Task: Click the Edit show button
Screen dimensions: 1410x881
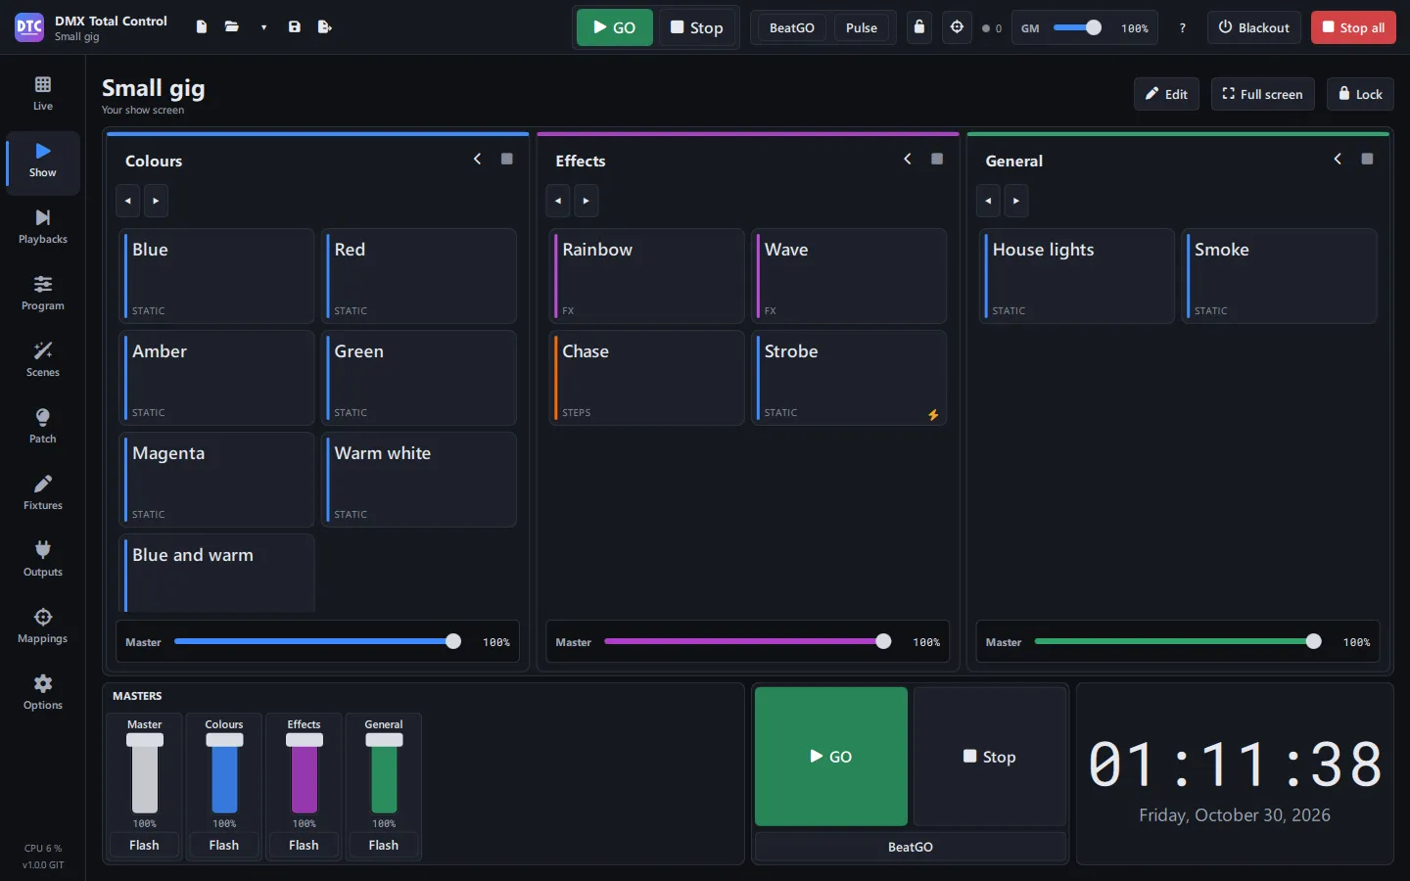Action: pyautogui.click(x=1166, y=94)
